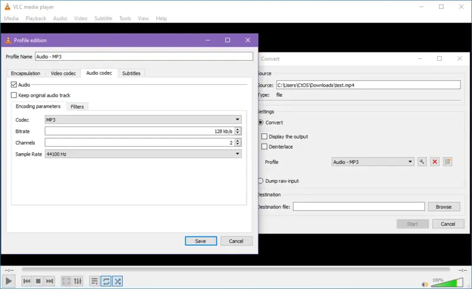Open the Media menu
Screen dimensions: 472x289
point(11,18)
